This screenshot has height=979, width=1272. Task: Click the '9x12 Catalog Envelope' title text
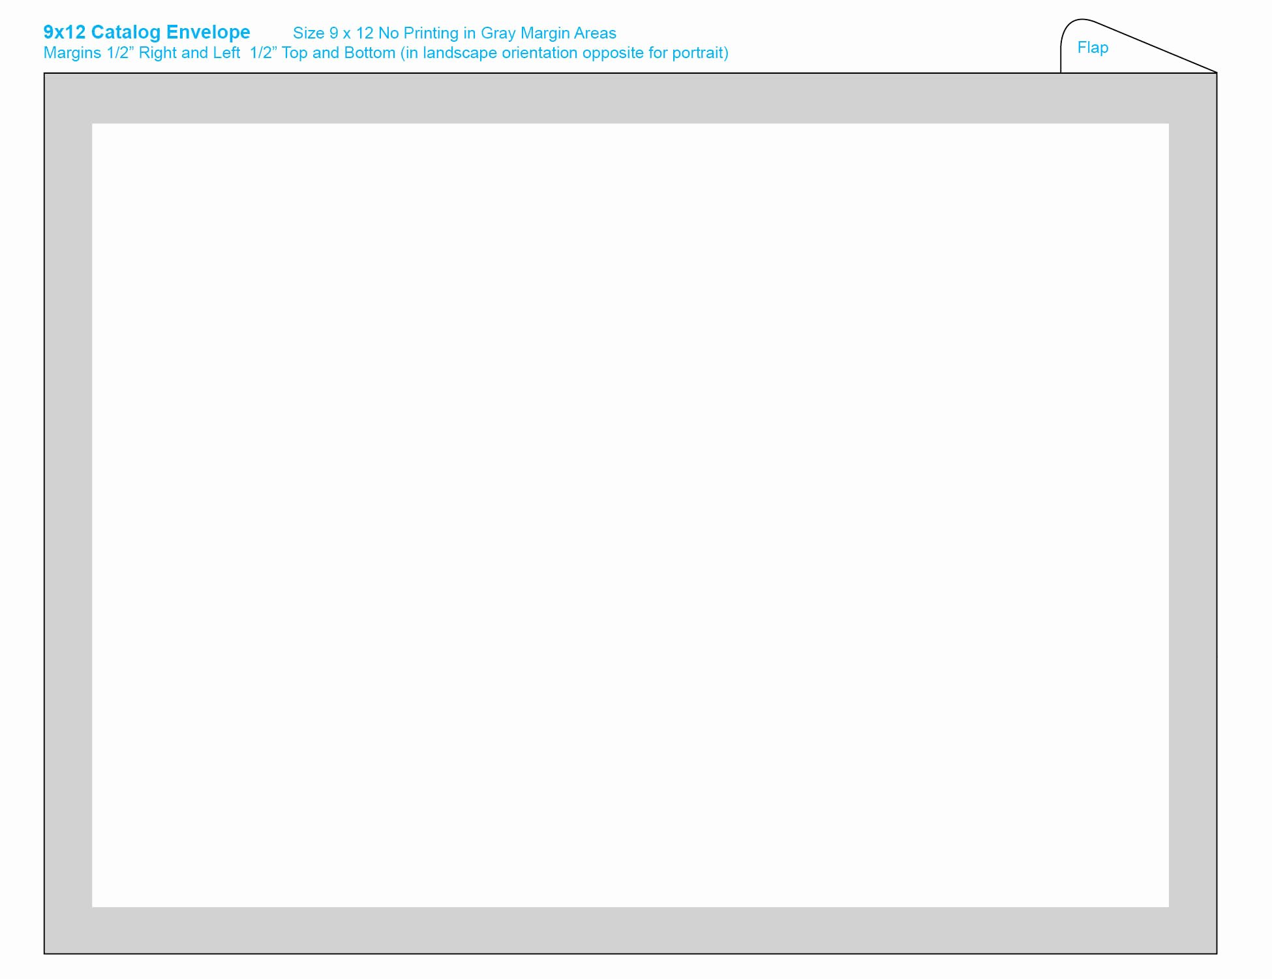click(147, 33)
